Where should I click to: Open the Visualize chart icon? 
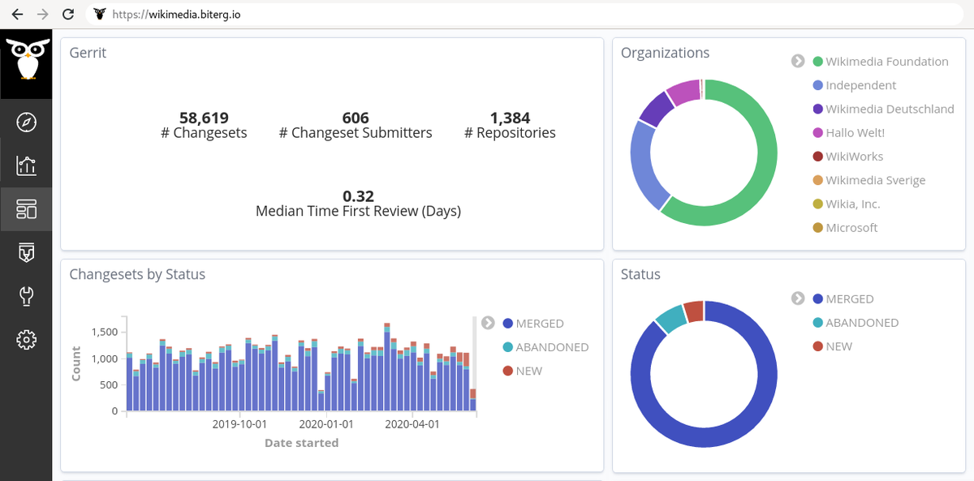pyautogui.click(x=26, y=165)
